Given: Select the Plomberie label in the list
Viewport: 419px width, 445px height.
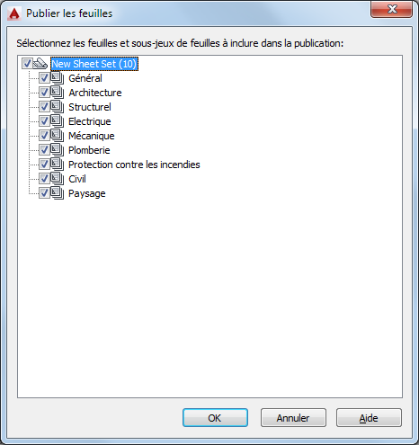Looking at the screenshot, I should (x=89, y=150).
